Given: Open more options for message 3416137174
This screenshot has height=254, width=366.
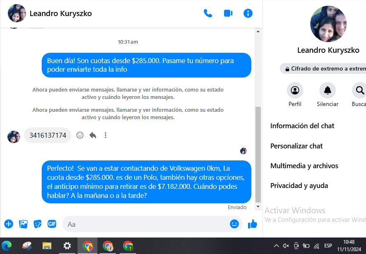Looking at the screenshot, I should click(x=106, y=135).
